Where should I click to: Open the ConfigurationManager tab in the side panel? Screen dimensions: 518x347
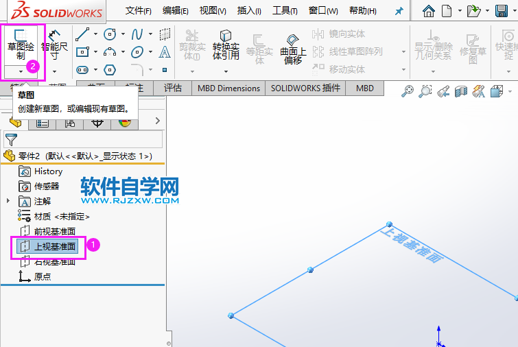[x=70, y=123]
